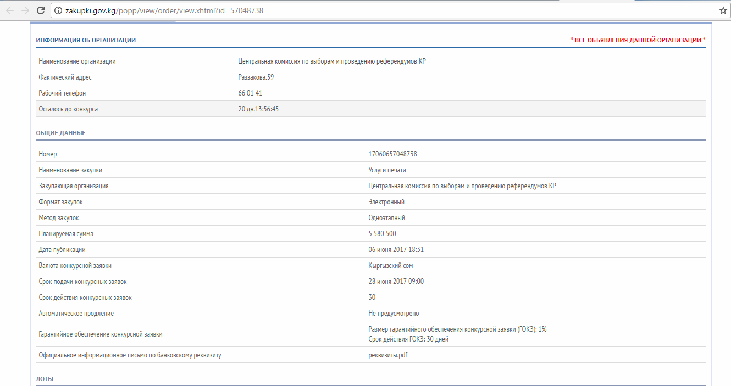Select the currency value 'Кыргызский сом'
Screen dimensions: 731x386
(390, 266)
